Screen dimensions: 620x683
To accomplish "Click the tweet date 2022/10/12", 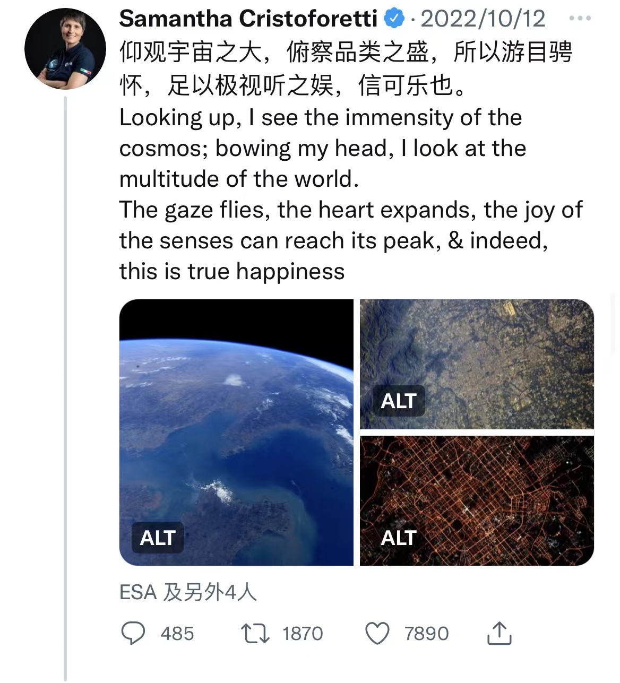I will tap(483, 19).
